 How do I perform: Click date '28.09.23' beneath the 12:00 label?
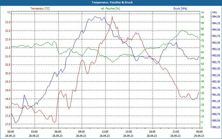(105, 136)
